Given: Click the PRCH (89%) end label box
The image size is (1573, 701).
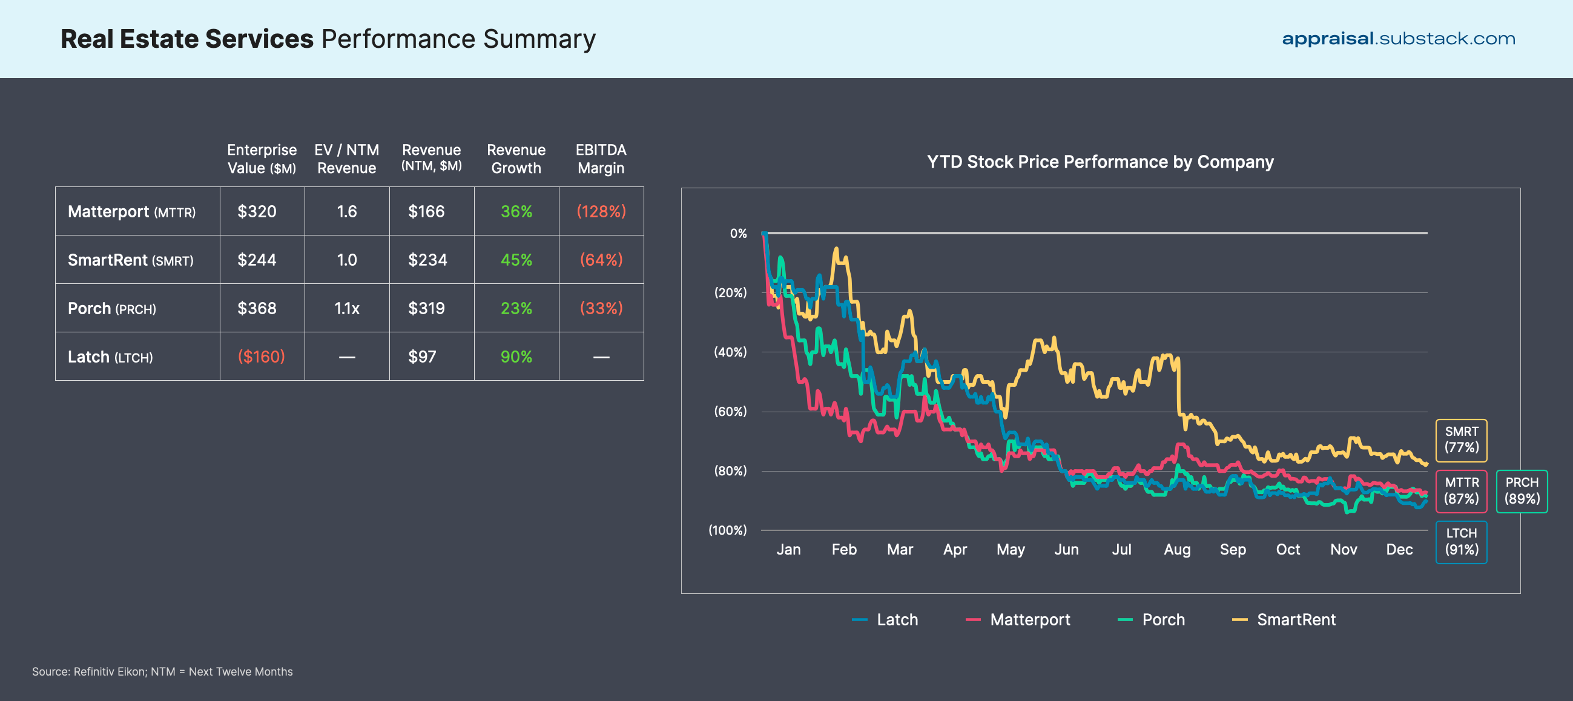Looking at the screenshot, I should (x=1522, y=491).
